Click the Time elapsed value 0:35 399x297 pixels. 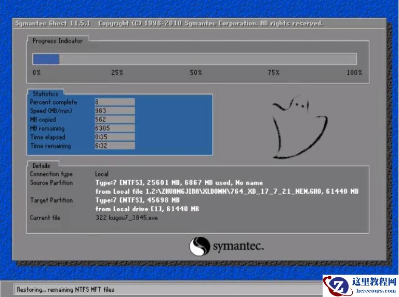pyautogui.click(x=115, y=137)
